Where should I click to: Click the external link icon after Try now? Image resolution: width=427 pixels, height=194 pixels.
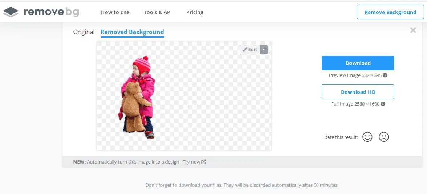pos(204,162)
